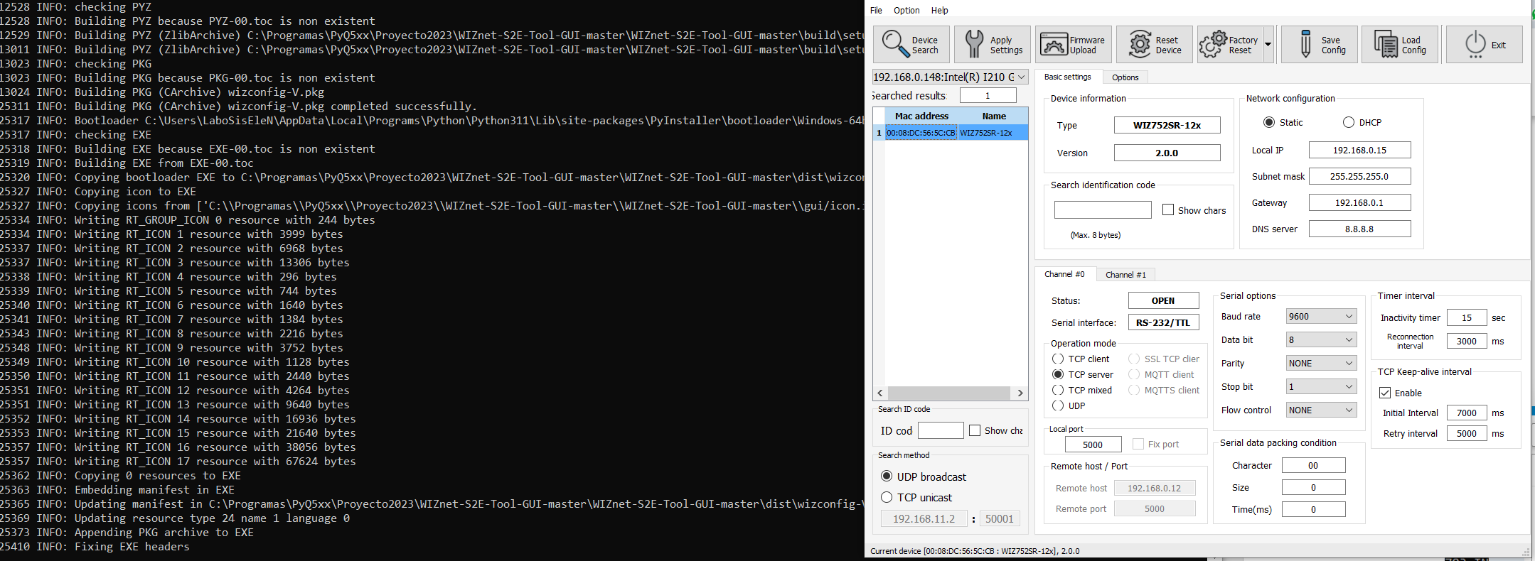1535x561 pixels.
Task: Switch to the Options tab
Action: (1125, 77)
